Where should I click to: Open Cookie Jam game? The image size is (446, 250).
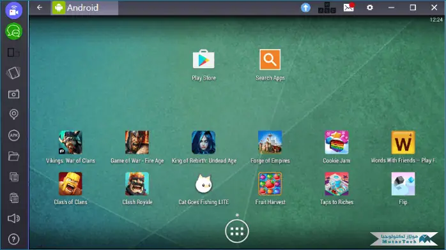point(337,142)
